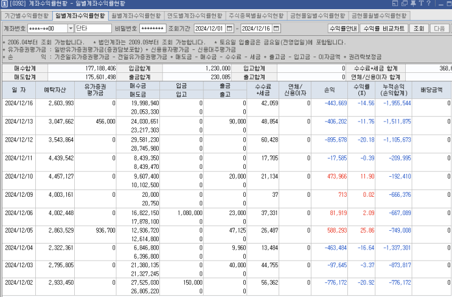The width and height of the screenshot is (452, 297).
Task: Click the securities valuation 936,700
Action: point(105,231)
